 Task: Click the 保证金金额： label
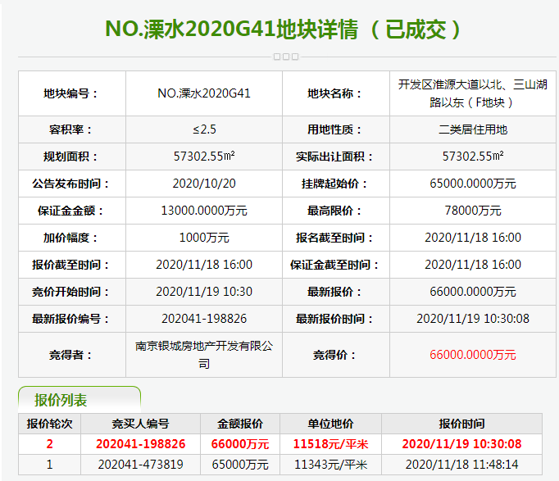click(x=70, y=211)
